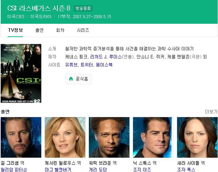
Task: Select the 시리즈 tab
Action: tap(83, 30)
